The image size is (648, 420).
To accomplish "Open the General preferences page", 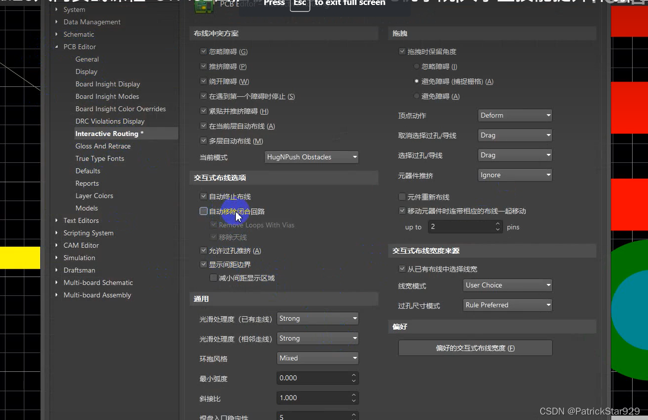I will (x=87, y=59).
